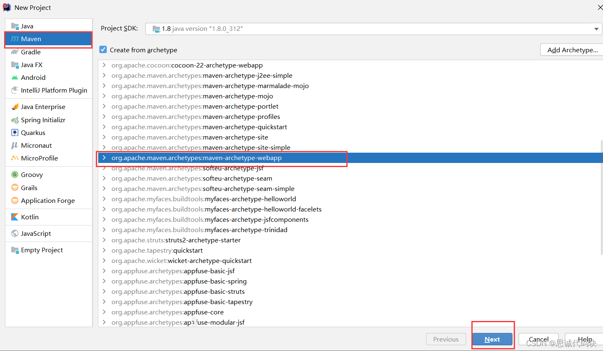Select maven-archetype-mojo row

[x=350, y=96]
